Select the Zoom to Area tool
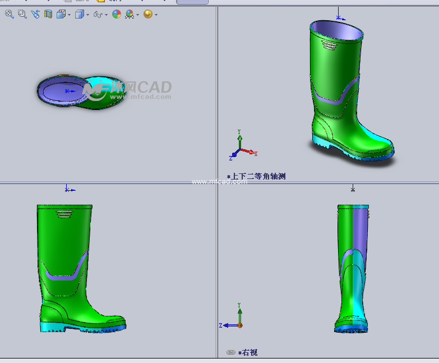 [x=22, y=14]
